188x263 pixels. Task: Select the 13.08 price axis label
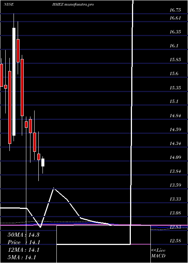click(x=175, y=213)
